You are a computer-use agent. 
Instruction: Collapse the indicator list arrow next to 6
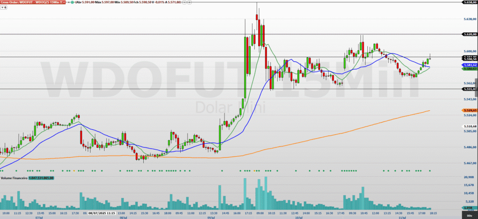point(3,8)
